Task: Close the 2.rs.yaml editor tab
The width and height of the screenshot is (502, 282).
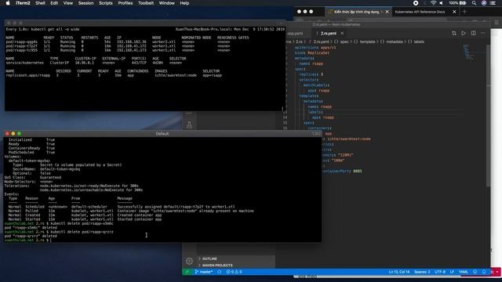Action: pyautogui.click(x=342, y=33)
